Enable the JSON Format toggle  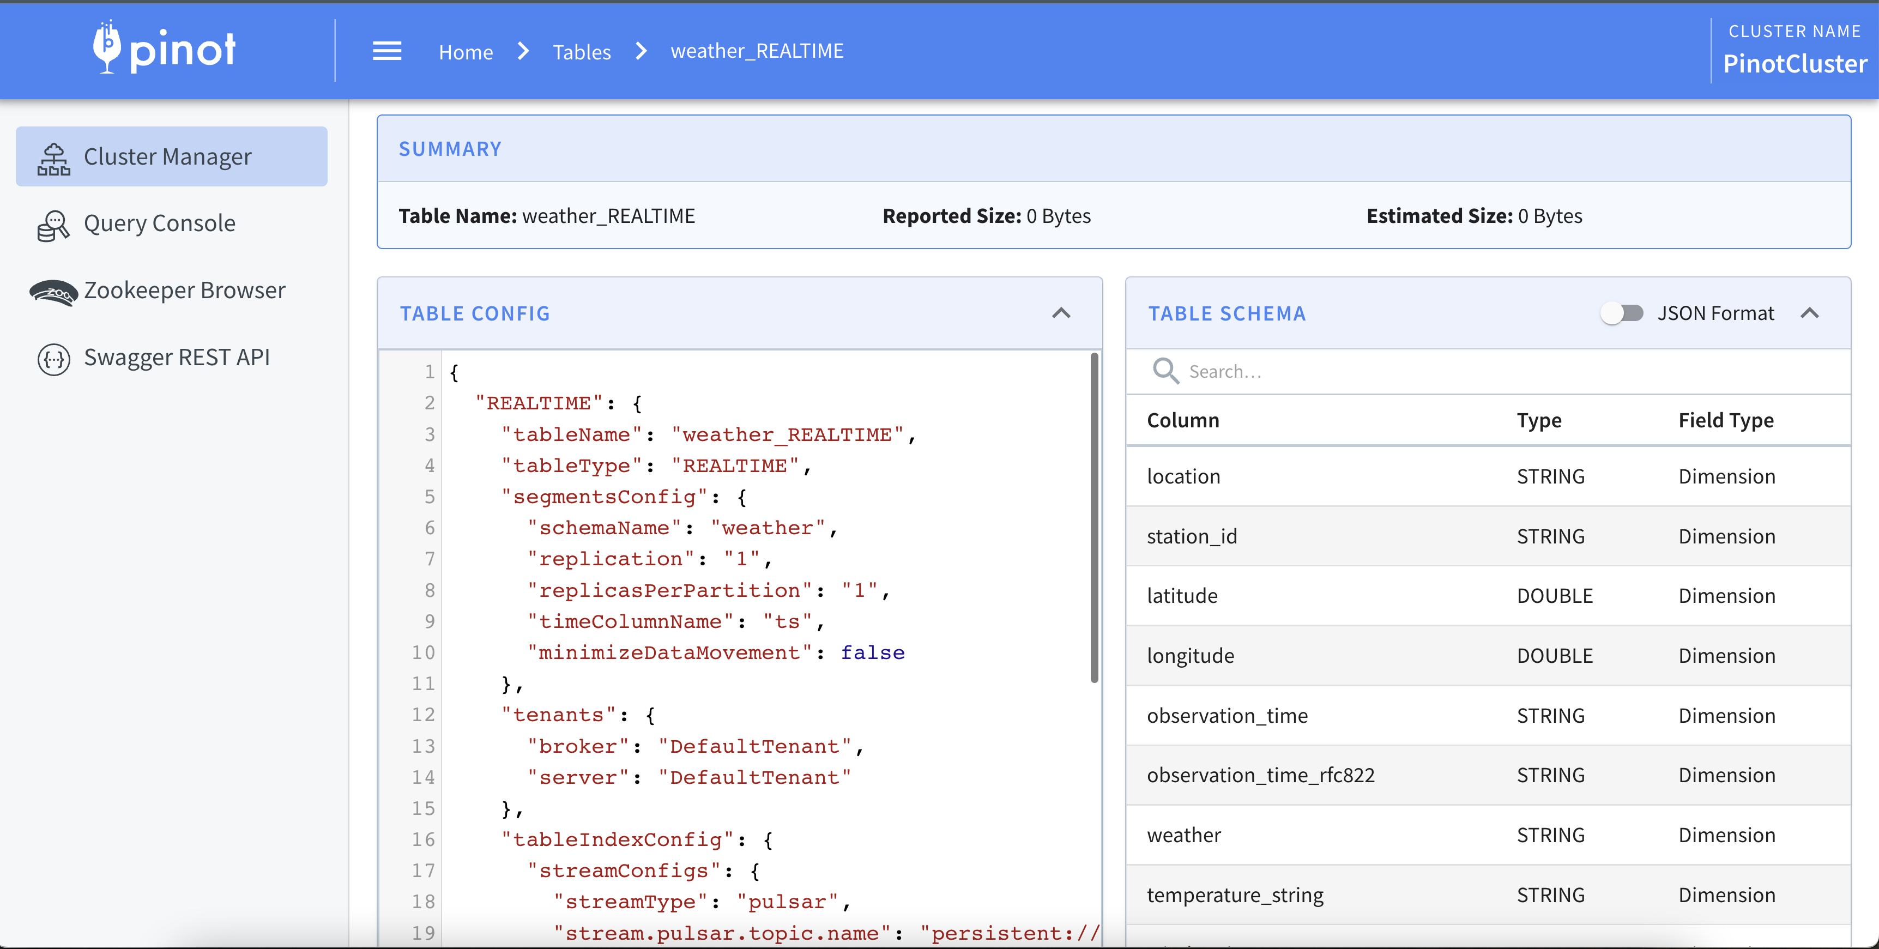(1622, 313)
